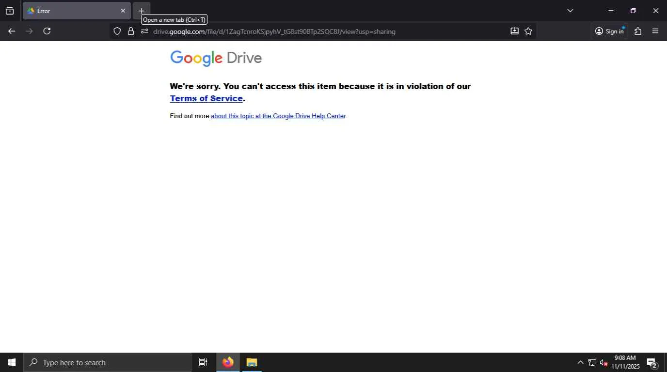Open File Explorer from taskbar

pyautogui.click(x=252, y=362)
